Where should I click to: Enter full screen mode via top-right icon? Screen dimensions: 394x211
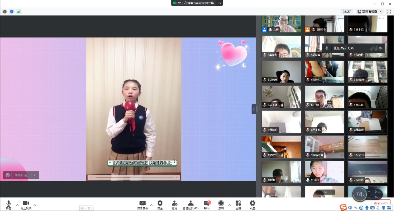pyautogui.click(x=389, y=12)
